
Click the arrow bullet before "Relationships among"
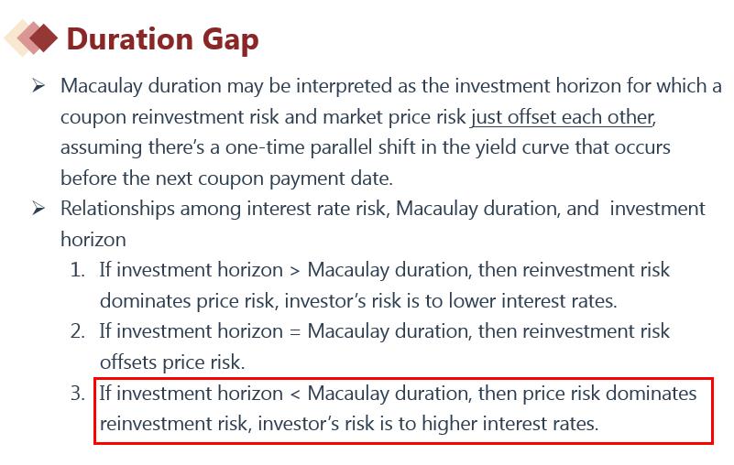pos(38,208)
